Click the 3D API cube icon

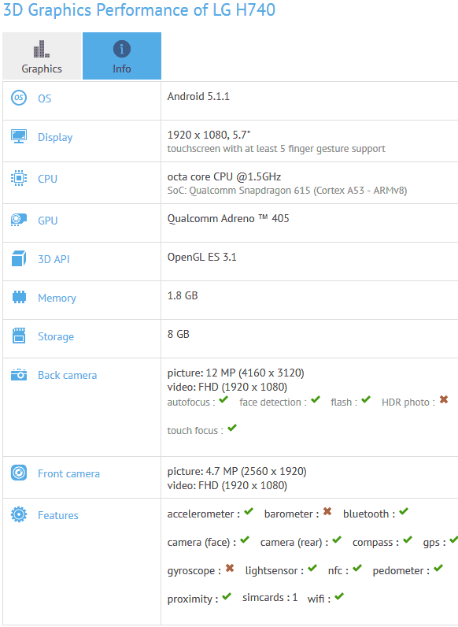point(19,258)
